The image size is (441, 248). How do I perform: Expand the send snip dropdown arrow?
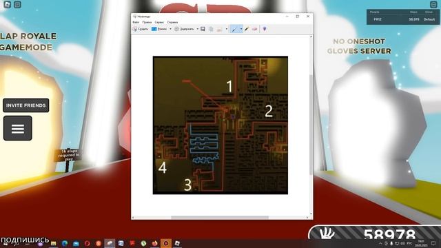pyautogui.click(x=227, y=29)
